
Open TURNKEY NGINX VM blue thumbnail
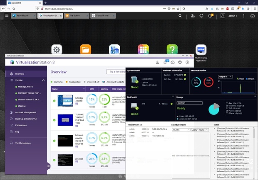click(x=65, y=120)
